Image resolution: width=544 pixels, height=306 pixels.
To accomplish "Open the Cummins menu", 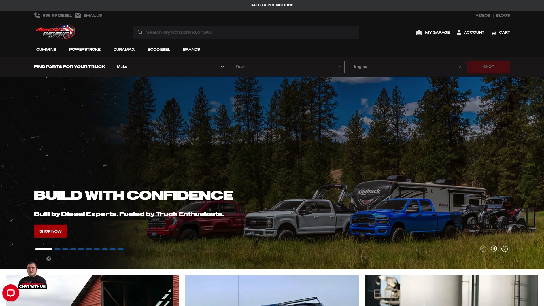I will (46, 49).
